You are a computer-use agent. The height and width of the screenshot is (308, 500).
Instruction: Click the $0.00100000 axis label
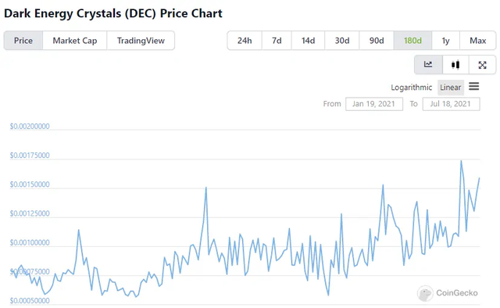[x=30, y=242]
